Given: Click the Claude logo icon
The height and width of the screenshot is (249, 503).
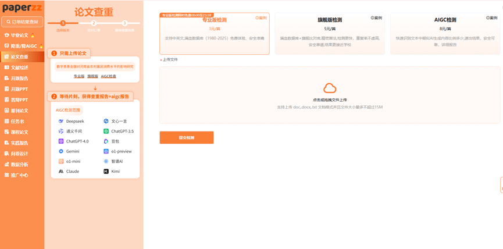Looking at the screenshot, I should tap(61, 172).
